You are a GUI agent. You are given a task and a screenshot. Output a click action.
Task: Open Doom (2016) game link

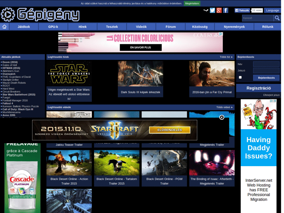[x=10, y=62]
